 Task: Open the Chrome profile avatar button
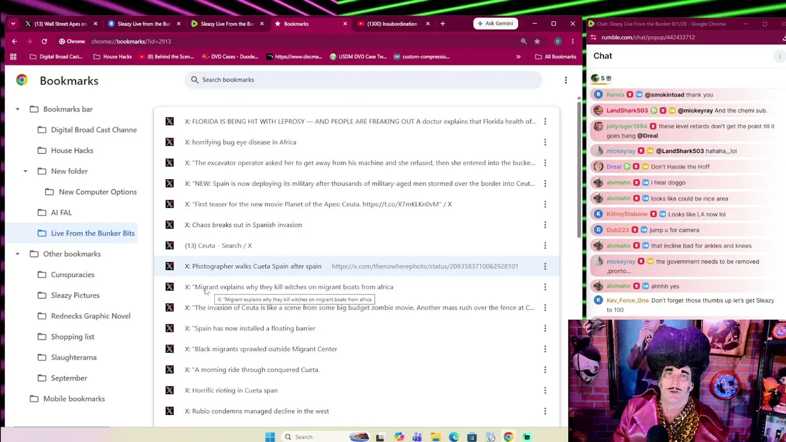(x=558, y=41)
